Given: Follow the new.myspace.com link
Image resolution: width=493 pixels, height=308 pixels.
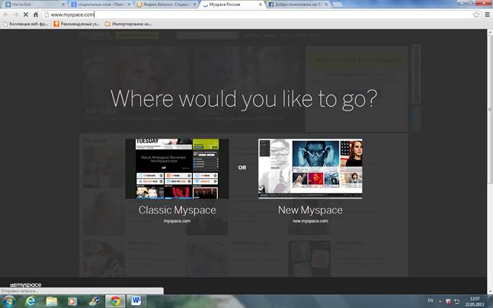Looking at the screenshot, I should tap(310, 221).
